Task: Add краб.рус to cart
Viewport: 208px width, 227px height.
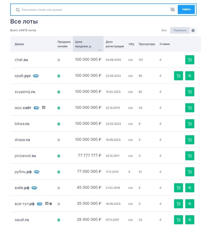Action: (x=179, y=76)
